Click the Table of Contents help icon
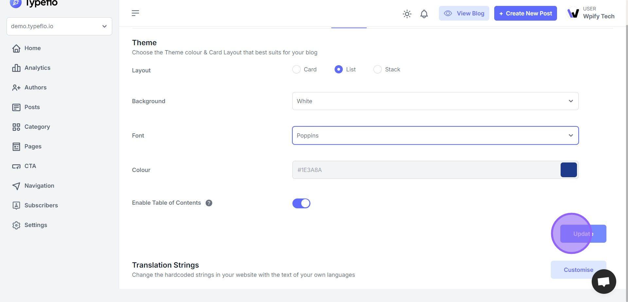 (x=209, y=203)
